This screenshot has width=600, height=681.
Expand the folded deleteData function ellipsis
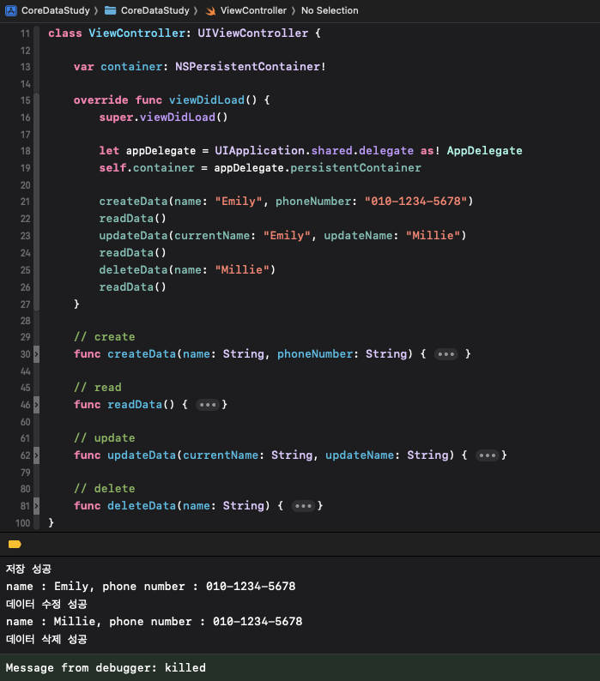coord(303,506)
